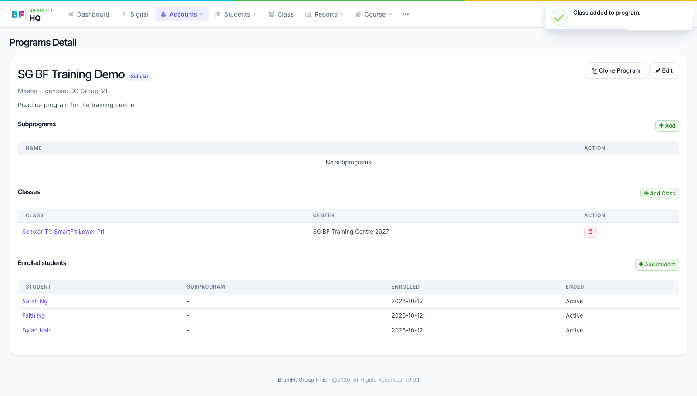
Task: Expand the Accounts dropdown
Action: 182,14
